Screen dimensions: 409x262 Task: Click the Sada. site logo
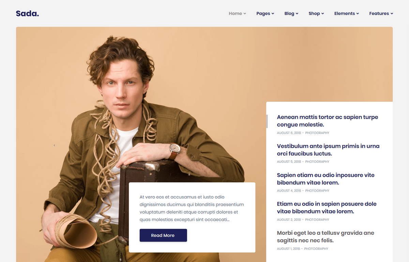pyautogui.click(x=27, y=14)
